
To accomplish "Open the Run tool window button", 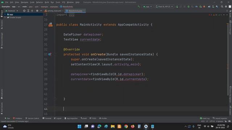I will point(7,118).
